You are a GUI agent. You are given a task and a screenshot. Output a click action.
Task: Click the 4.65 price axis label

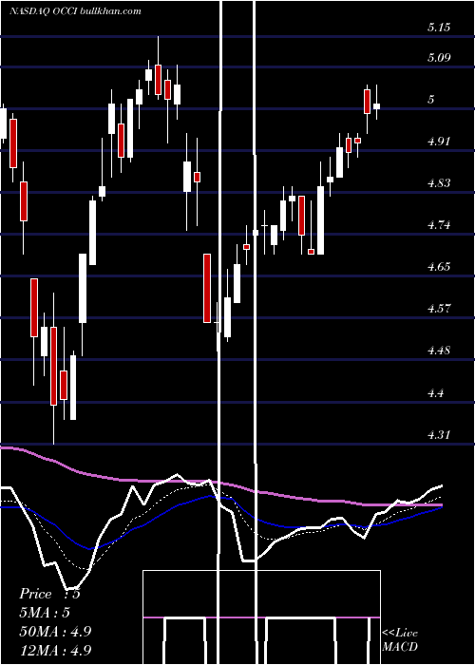coord(439,267)
